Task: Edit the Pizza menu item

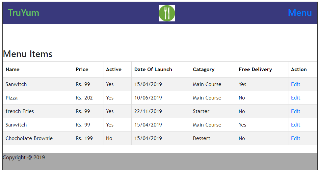Action: pos(296,98)
